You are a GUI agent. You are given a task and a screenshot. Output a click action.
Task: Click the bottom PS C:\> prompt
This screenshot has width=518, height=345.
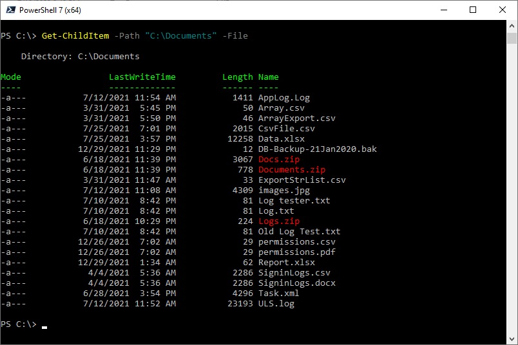19,324
